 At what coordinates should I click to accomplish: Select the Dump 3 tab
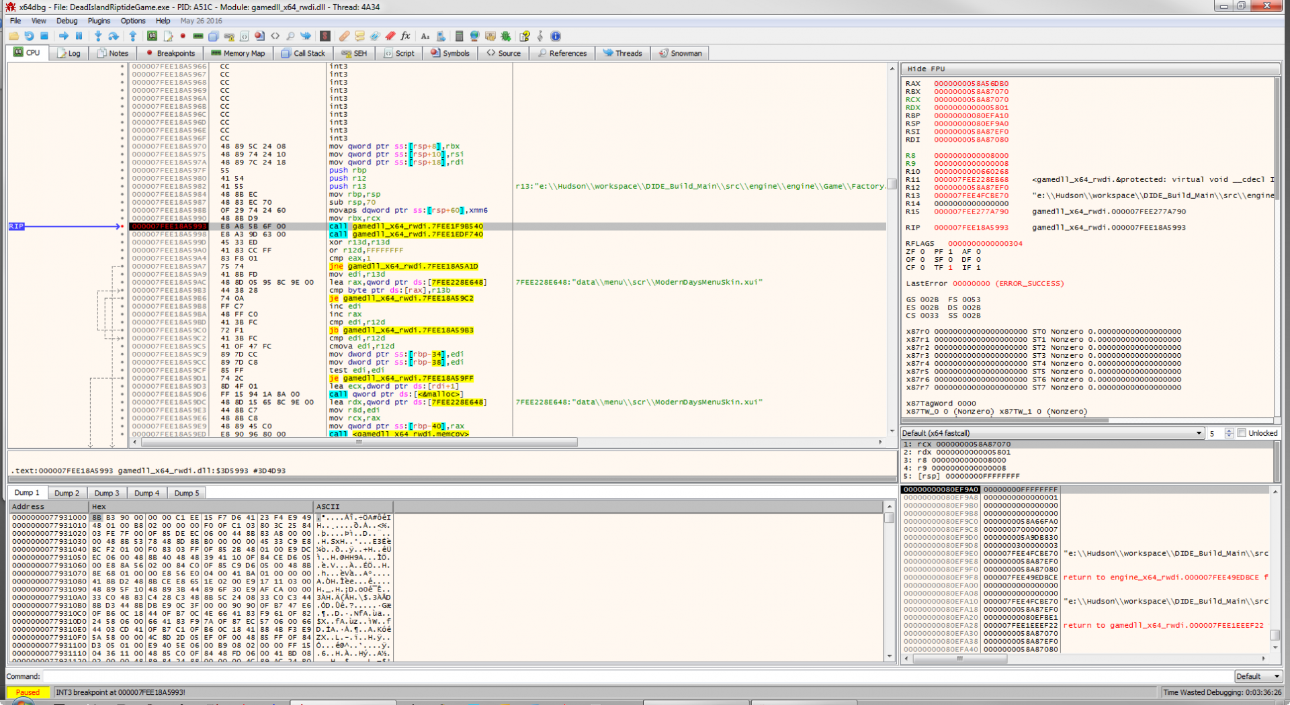pos(106,493)
